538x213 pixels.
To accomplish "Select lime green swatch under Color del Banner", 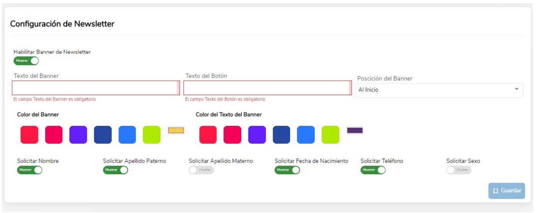I will 152,135.
